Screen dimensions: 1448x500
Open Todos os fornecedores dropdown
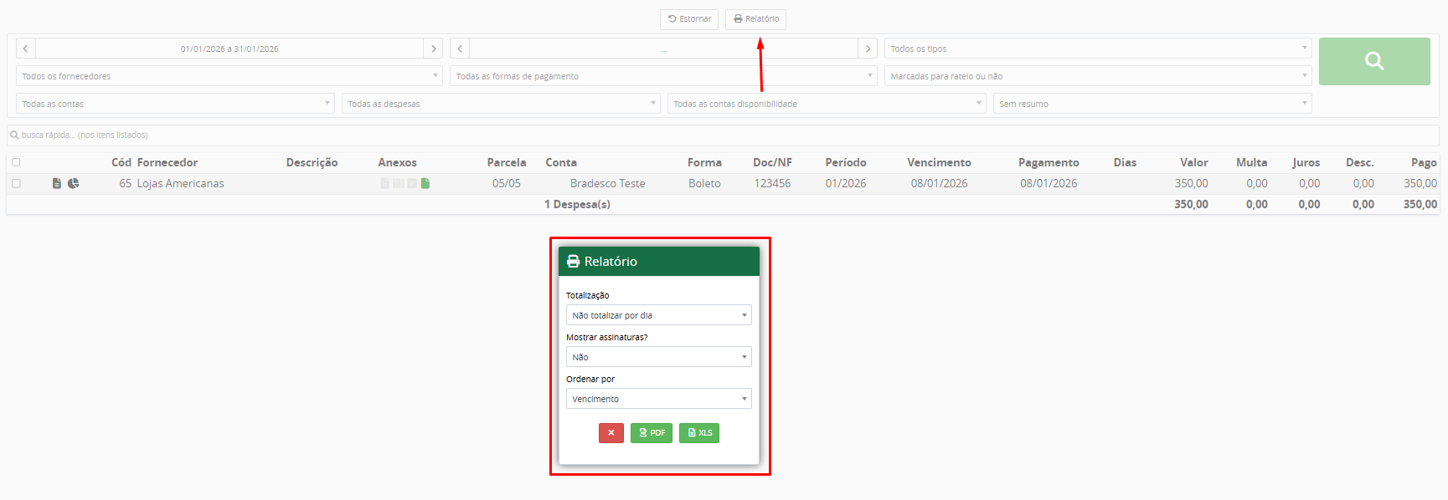[x=229, y=76]
